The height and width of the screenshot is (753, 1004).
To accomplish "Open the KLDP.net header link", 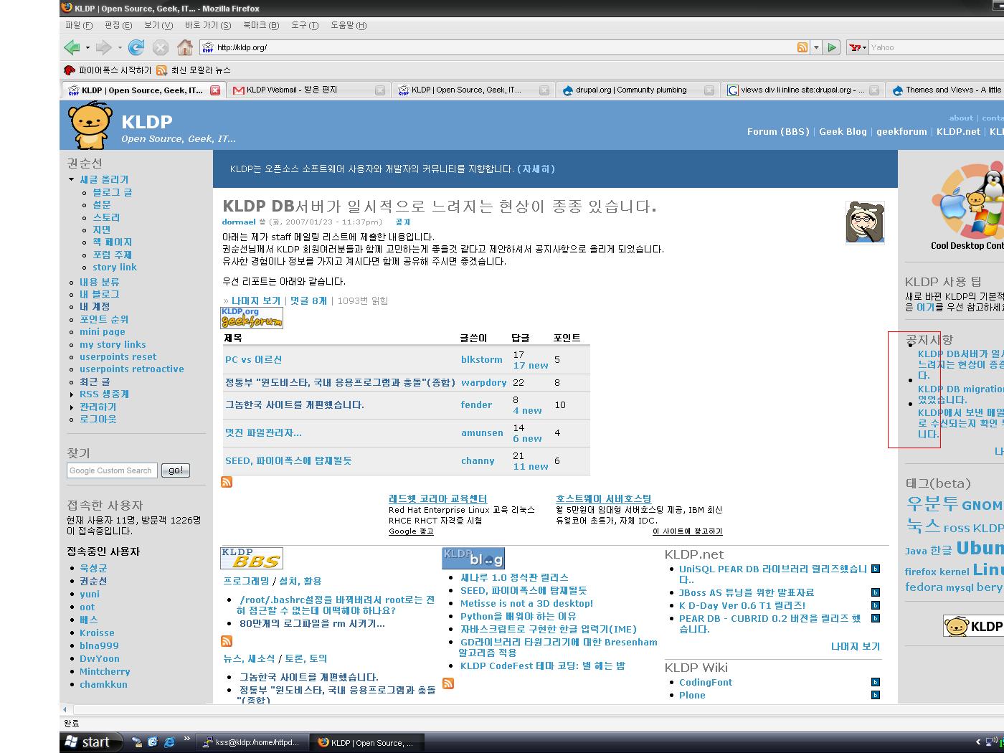I will [958, 131].
